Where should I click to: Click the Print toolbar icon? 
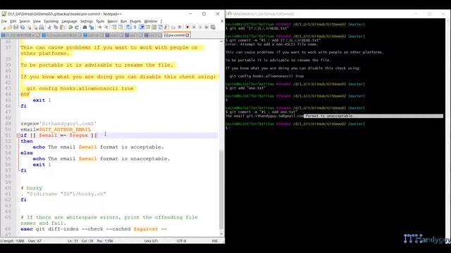pos(42,27)
